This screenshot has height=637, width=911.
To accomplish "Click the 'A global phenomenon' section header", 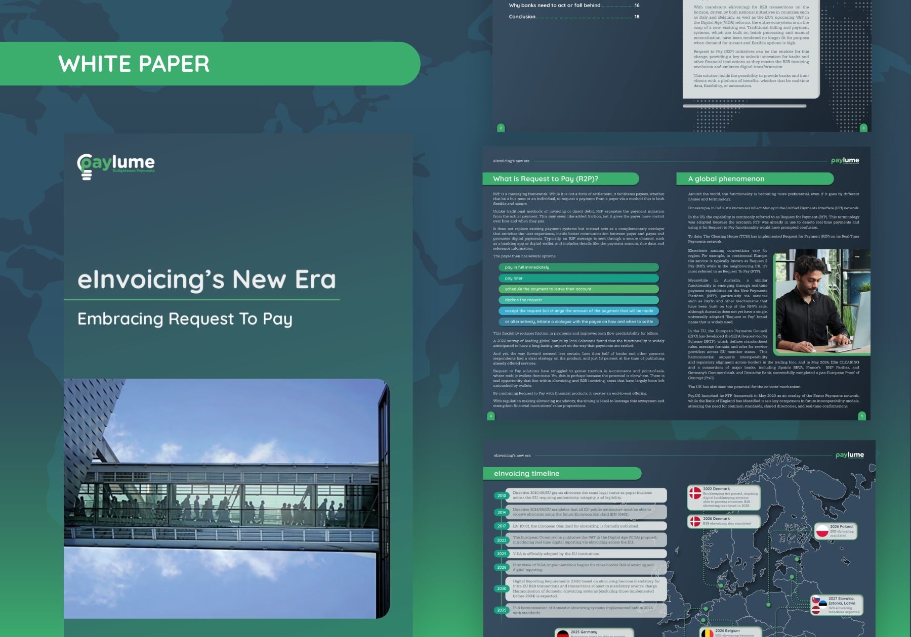I will pyautogui.click(x=754, y=179).
